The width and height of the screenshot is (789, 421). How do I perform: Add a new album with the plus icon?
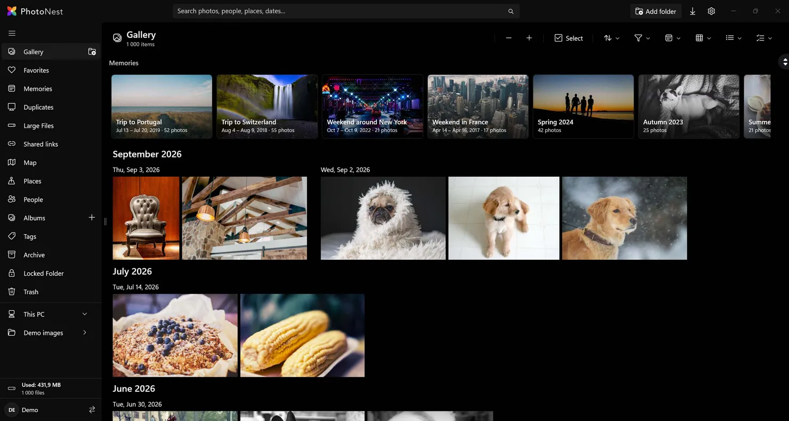tap(92, 218)
